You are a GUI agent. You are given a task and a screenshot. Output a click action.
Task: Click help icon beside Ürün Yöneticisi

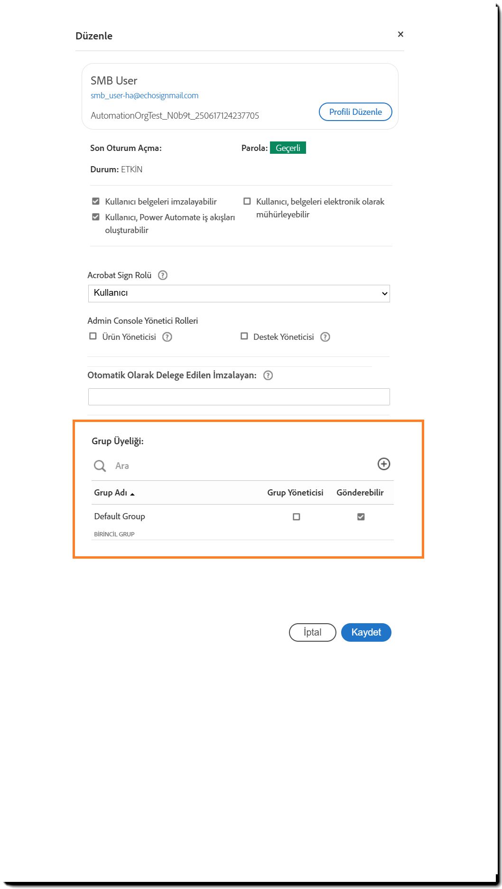point(167,337)
